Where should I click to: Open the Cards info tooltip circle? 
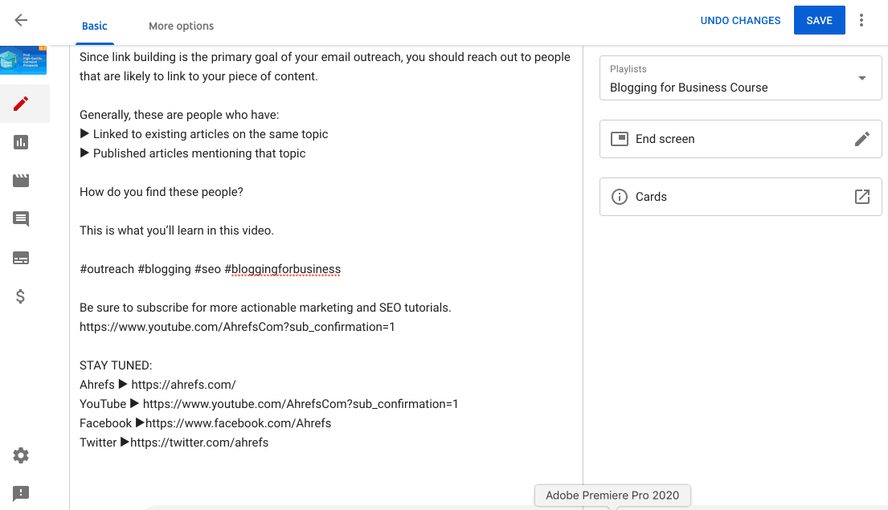tap(620, 196)
